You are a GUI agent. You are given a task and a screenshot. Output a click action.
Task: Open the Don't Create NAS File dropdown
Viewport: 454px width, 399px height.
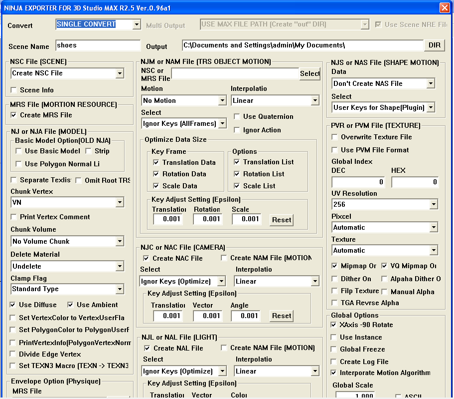tap(383, 83)
